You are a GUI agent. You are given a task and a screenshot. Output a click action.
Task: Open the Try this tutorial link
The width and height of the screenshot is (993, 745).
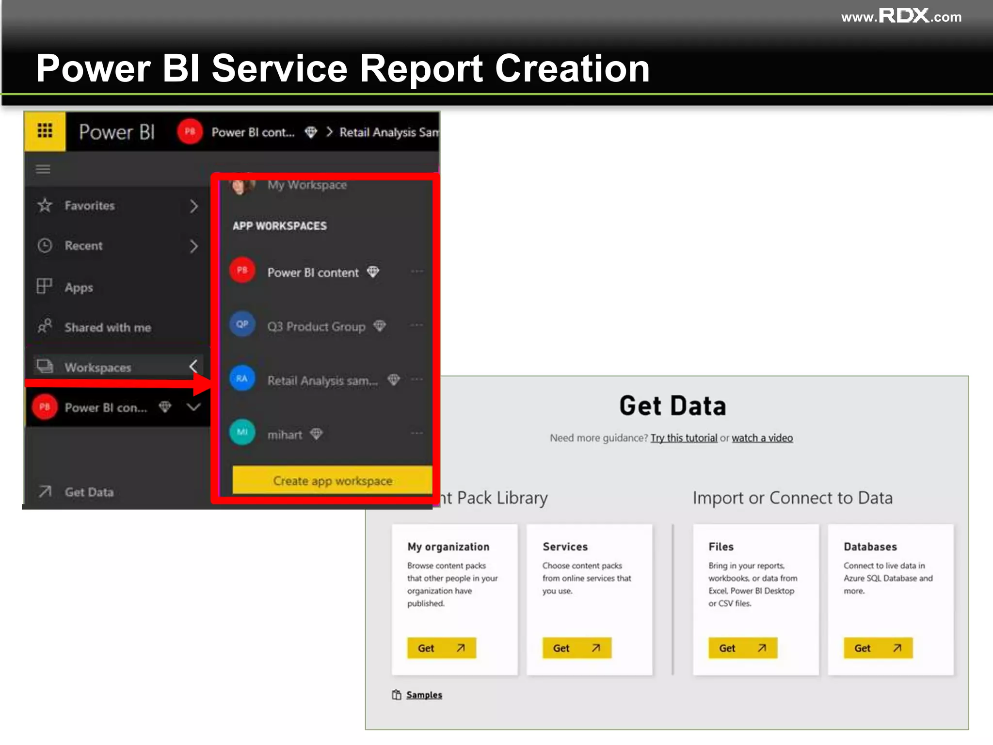684,438
